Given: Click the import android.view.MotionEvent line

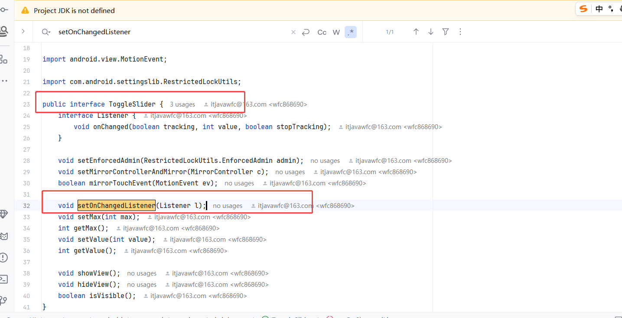Looking at the screenshot, I should click(104, 59).
